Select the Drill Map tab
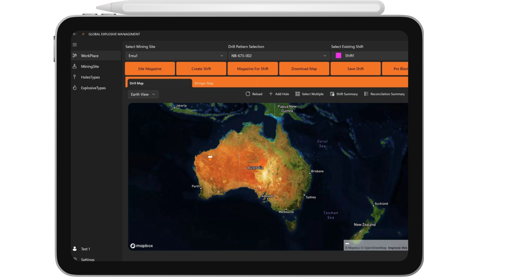Viewport: 506px width, 280px height. click(137, 83)
